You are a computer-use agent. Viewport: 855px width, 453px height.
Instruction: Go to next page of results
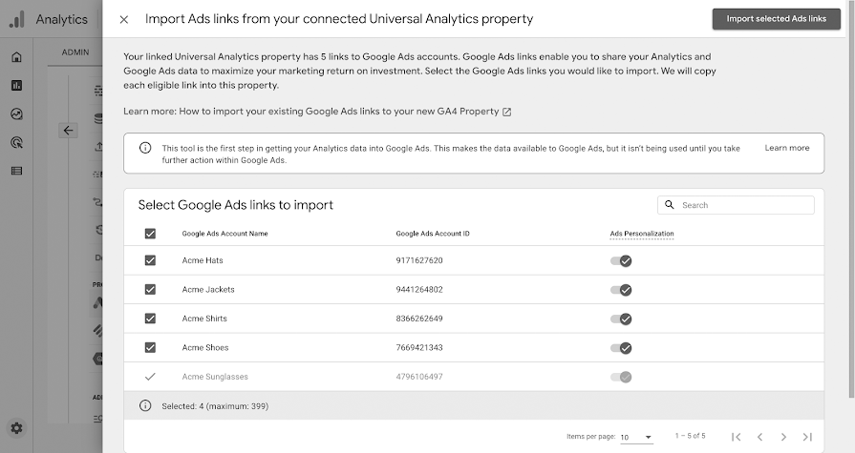[783, 437]
